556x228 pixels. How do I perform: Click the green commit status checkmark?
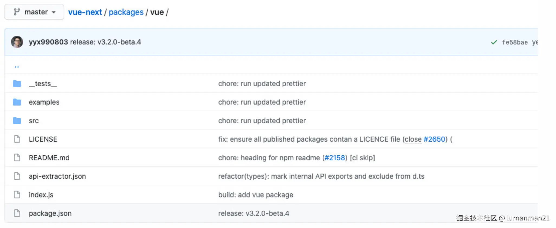pos(494,42)
